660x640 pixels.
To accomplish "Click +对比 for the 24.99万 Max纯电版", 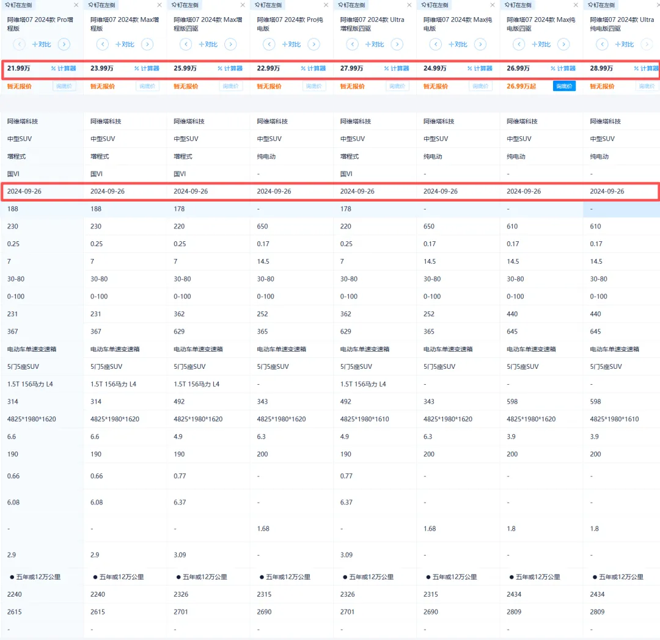I will click(458, 44).
